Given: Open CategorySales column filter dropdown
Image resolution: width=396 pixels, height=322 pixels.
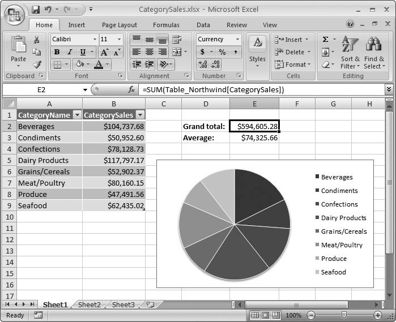Looking at the screenshot, I should click(x=140, y=115).
